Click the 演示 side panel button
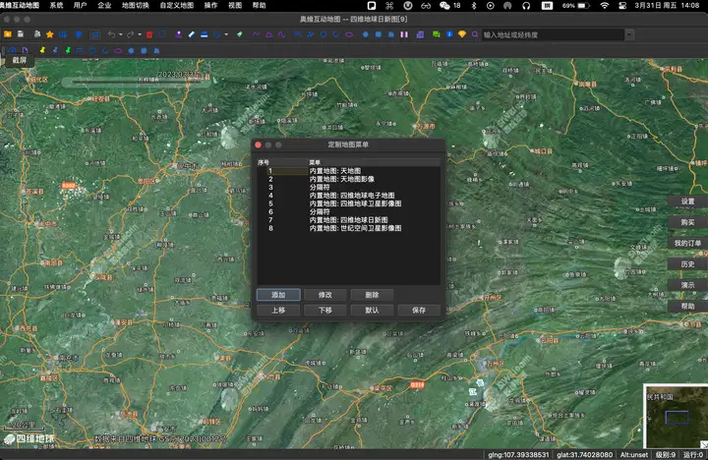This screenshot has width=708, height=460. [x=687, y=285]
